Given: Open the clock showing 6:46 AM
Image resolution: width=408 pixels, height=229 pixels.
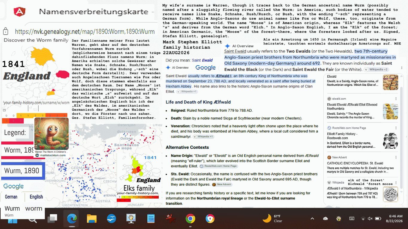Looking at the screenshot, I should click(x=394, y=219).
